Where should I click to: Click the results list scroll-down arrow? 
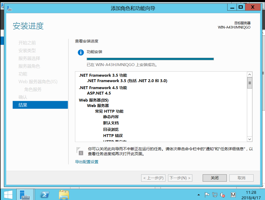coord(250,139)
